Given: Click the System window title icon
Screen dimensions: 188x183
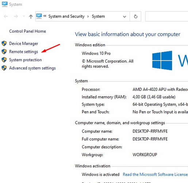Looking at the screenshot, I should [x=5, y=4].
